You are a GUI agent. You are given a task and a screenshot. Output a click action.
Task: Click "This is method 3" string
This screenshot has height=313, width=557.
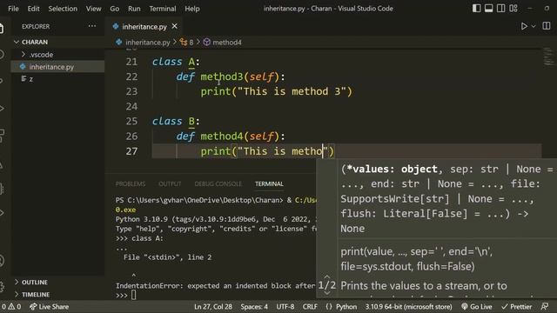292,91
